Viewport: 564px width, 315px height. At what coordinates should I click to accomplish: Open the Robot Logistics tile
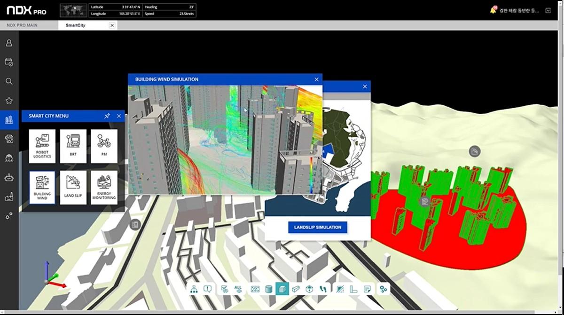(x=42, y=146)
